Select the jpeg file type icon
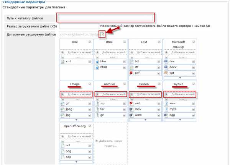This screenshot has width=230, height=165. pos(62,109)
